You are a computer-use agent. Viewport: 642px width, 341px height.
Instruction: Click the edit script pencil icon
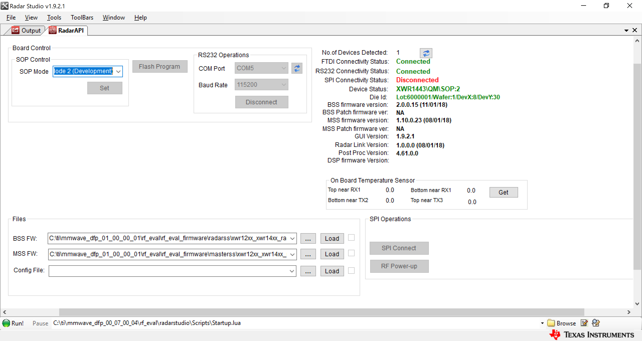tap(584, 323)
